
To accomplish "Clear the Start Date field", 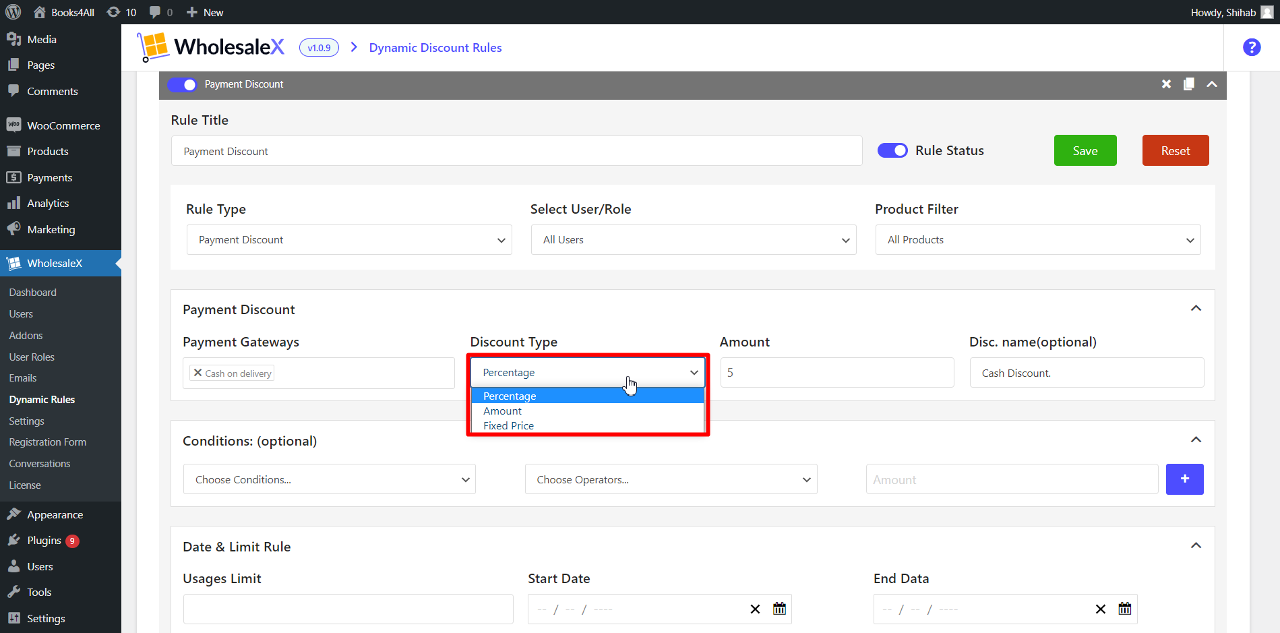I will 755,609.
